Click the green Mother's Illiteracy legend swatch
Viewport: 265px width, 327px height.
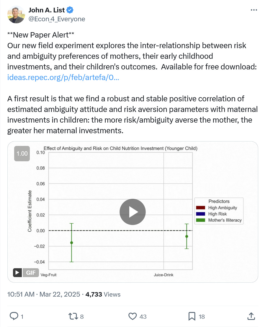200,220
